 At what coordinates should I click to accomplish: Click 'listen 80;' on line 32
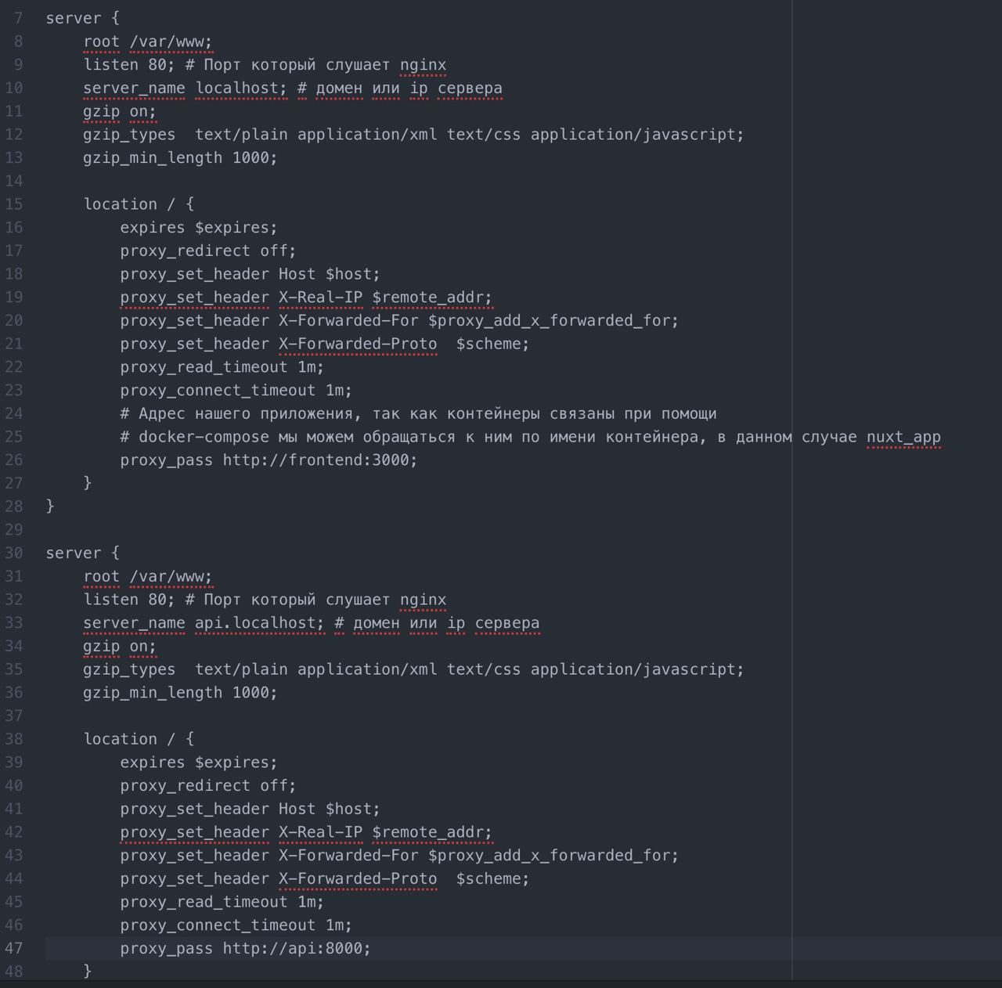click(129, 600)
